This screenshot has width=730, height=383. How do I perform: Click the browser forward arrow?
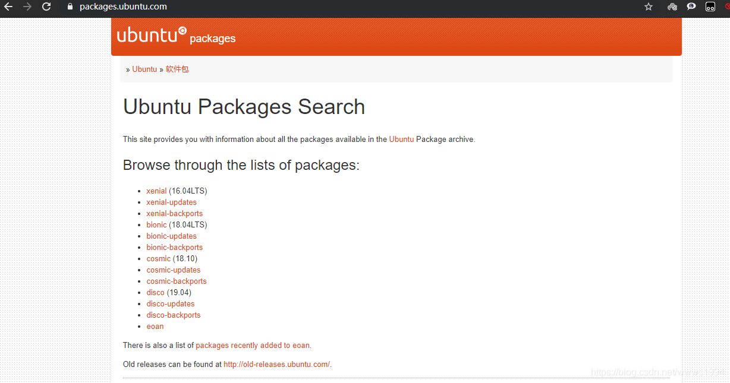[x=27, y=7]
